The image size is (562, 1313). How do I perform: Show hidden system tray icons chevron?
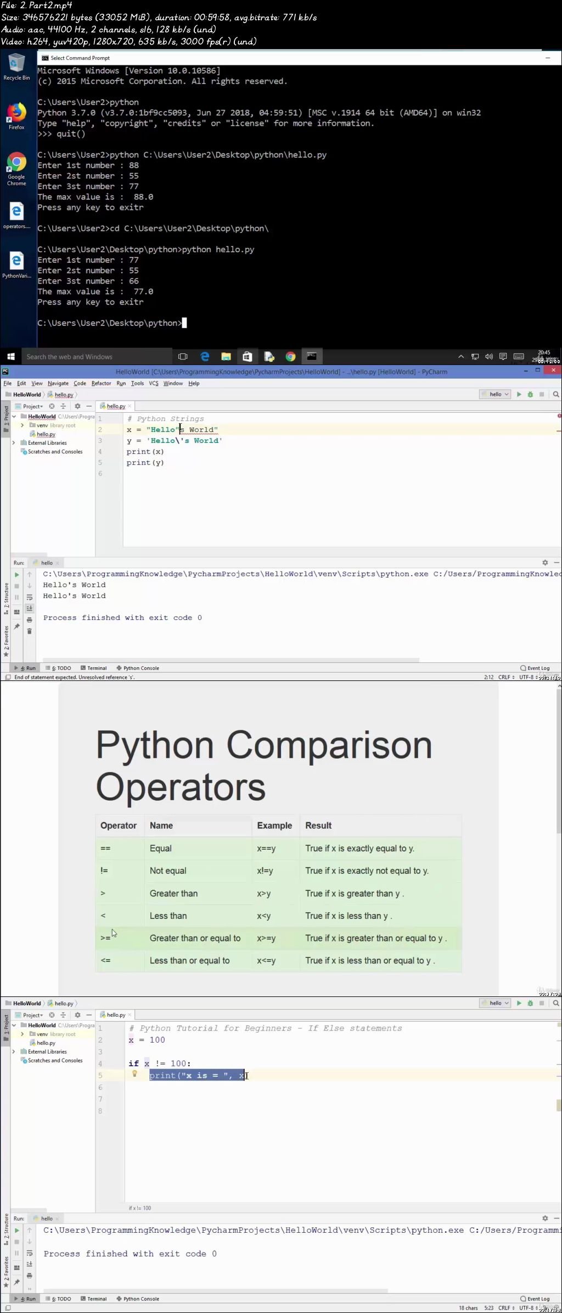pyautogui.click(x=461, y=357)
